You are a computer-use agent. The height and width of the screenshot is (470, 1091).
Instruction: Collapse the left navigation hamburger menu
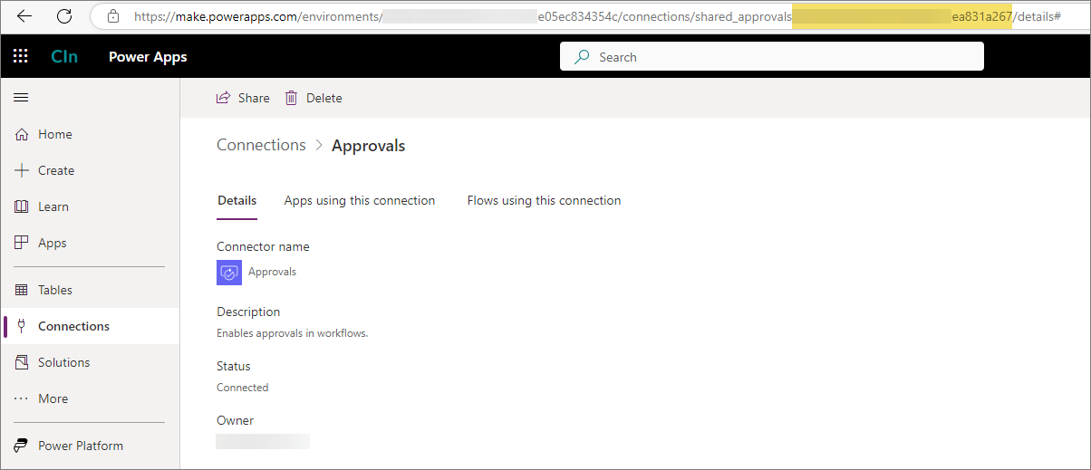[21, 98]
